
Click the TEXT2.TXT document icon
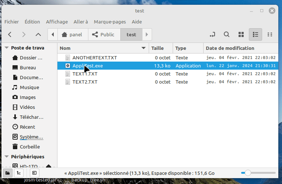pyautogui.click(x=68, y=82)
